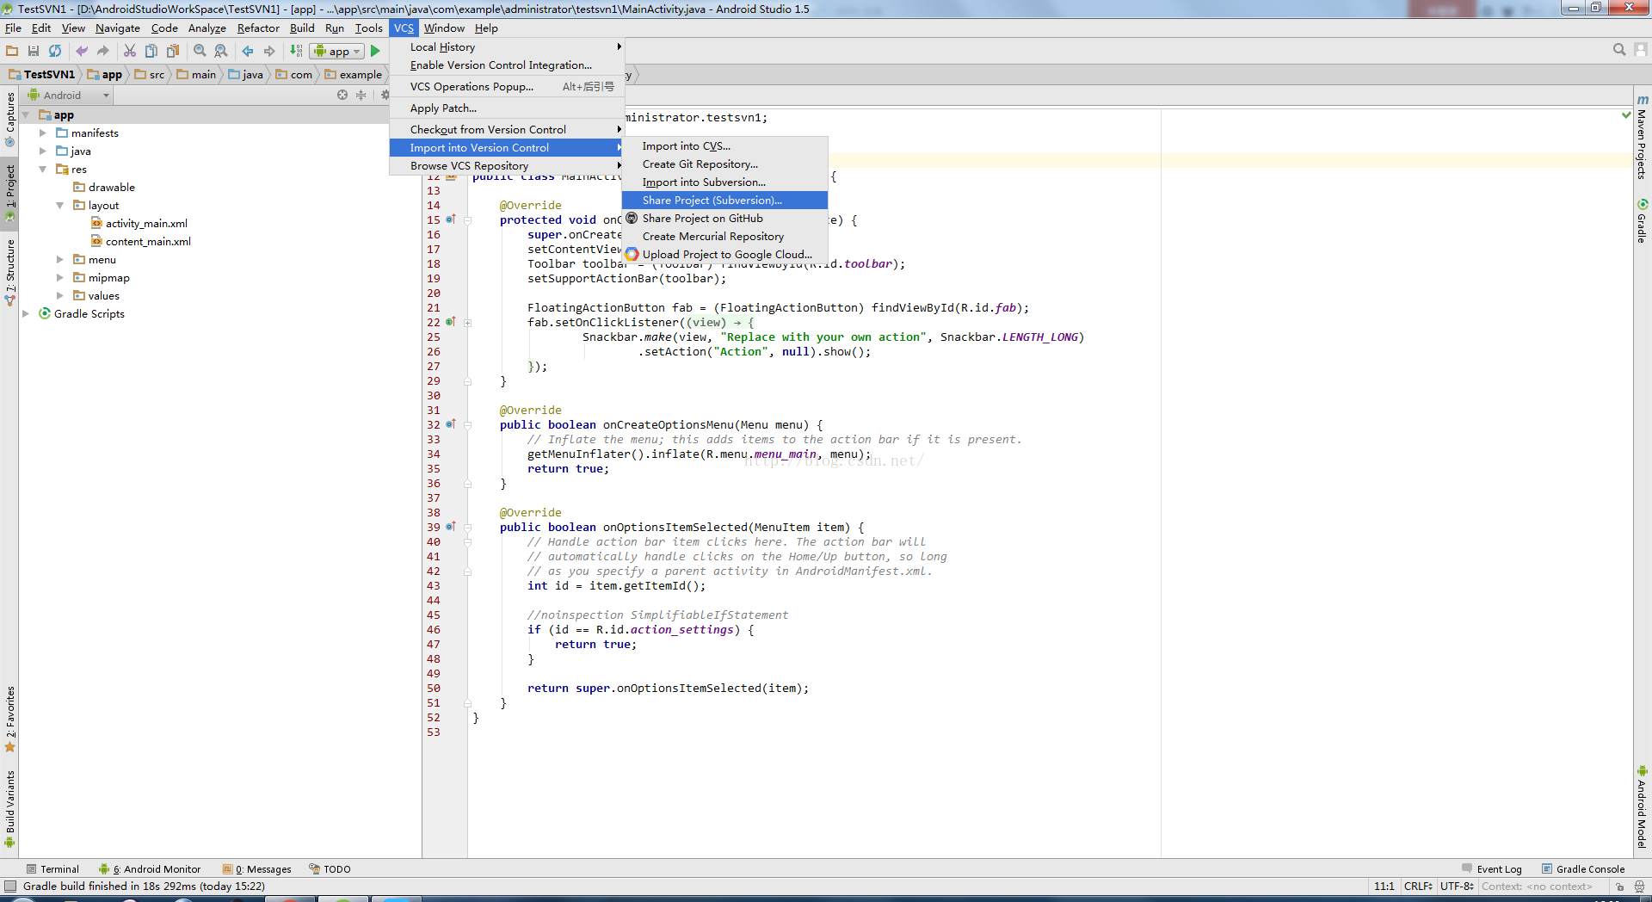Toggle the Captures tool window tab
1652x902 pixels.
coord(9,119)
